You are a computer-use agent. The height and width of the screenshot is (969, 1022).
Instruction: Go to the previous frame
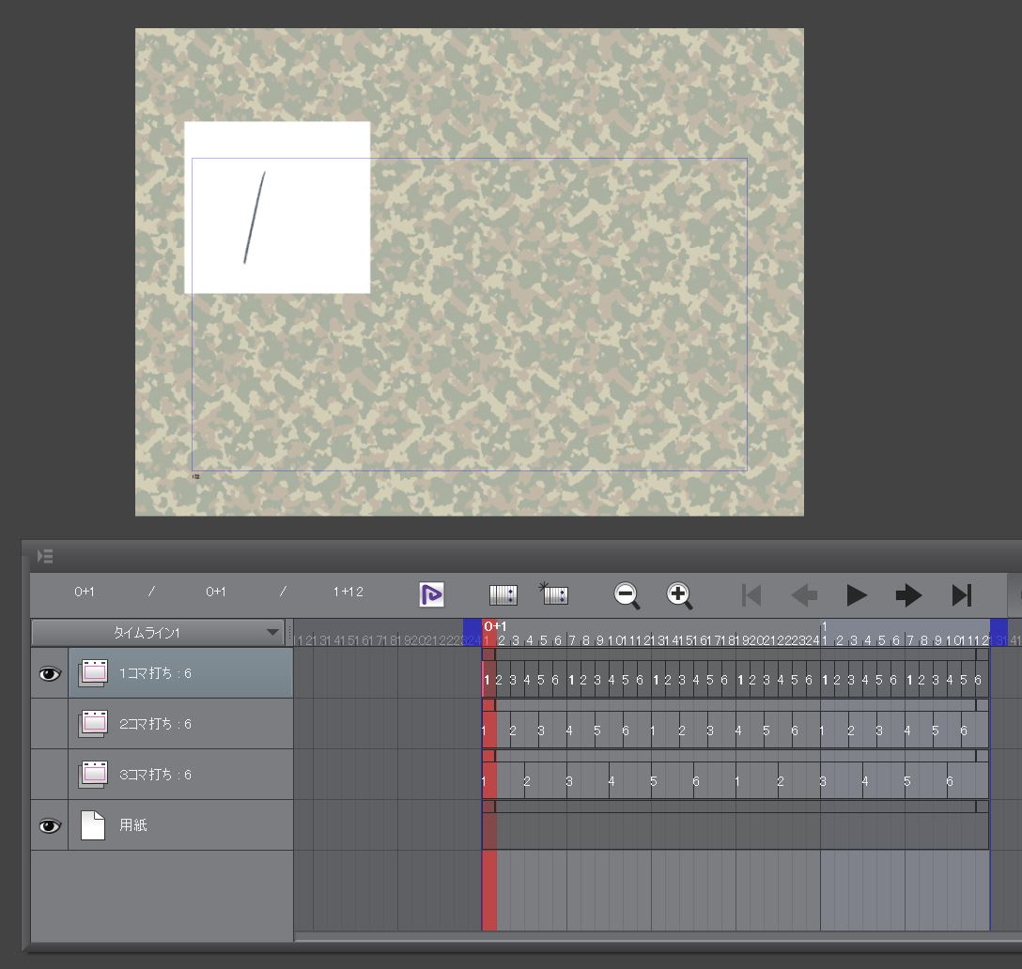[804, 594]
